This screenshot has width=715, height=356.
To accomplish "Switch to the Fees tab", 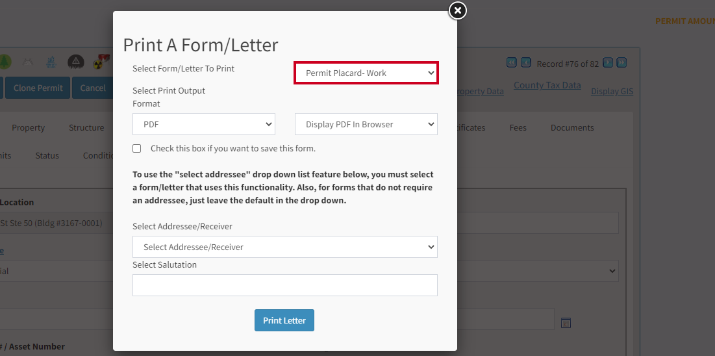I will click(x=518, y=128).
